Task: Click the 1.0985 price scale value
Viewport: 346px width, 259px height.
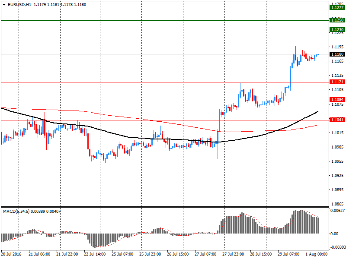Action: (x=337, y=147)
